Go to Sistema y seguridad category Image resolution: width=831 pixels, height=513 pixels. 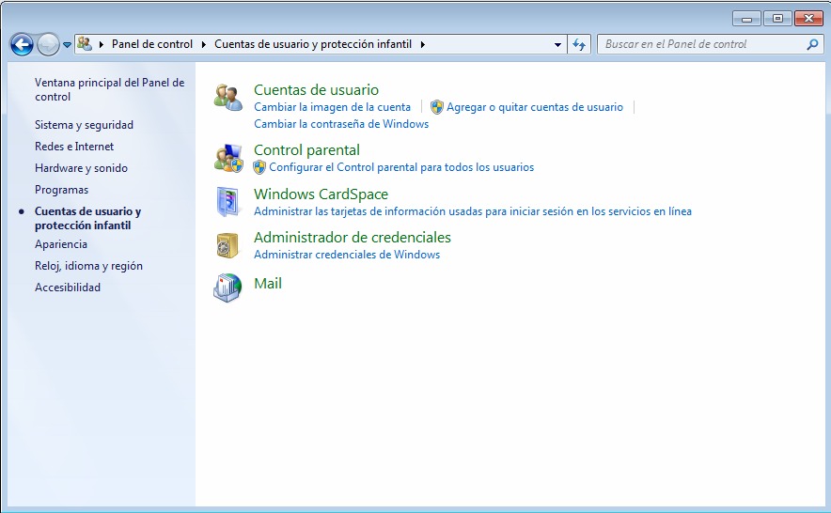pos(84,125)
